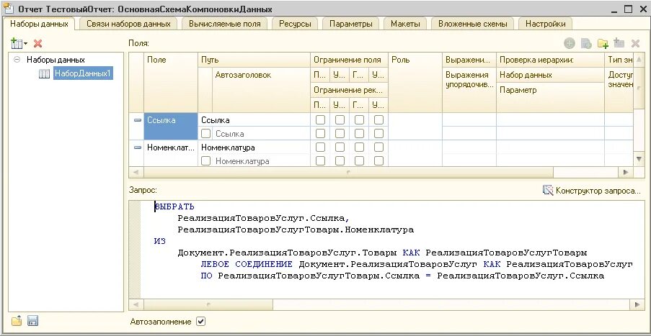Screen dimensions: 651x336
Task: Click the Проверка иерархии column header
Action: coord(550,60)
